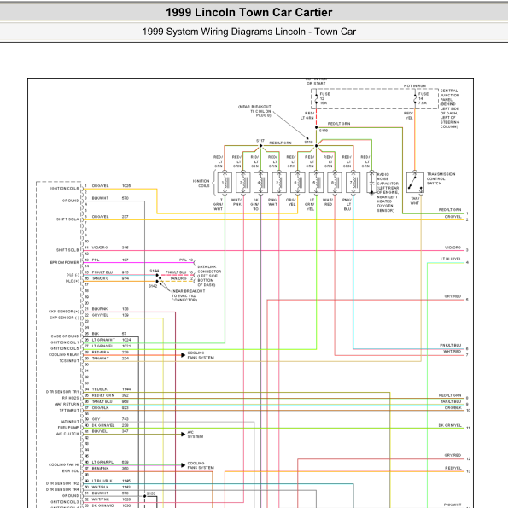Click the 'COOLING FAN HI' pin label
This screenshot has width=508, height=508.
(x=64, y=465)
